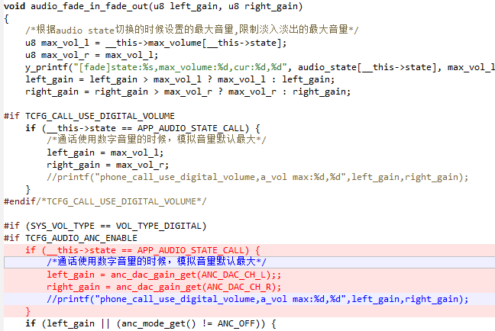Click the '#endif/*TCFG_CALL_USE_DIGITAL_VOLUME*/' line
Image resolution: width=495 pixels, height=331 pixels.
coord(105,201)
